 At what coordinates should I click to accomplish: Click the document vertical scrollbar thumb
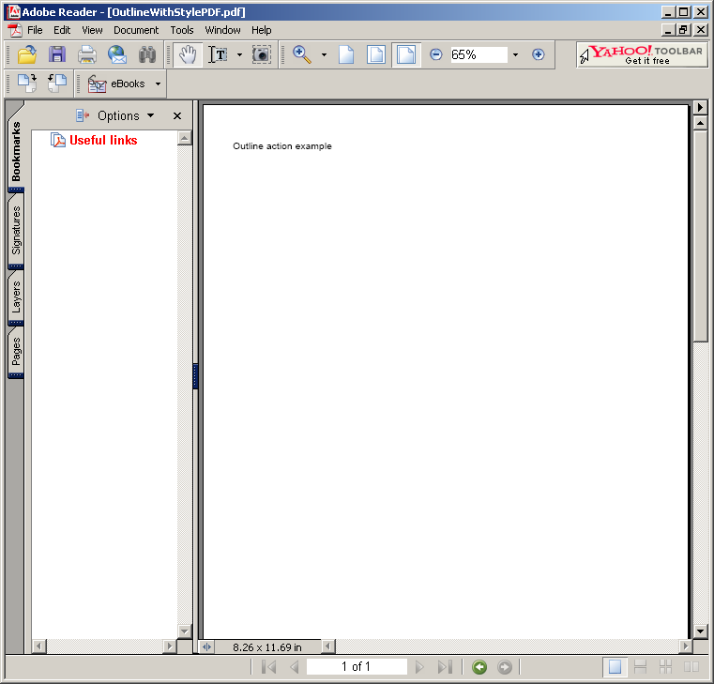click(x=700, y=236)
